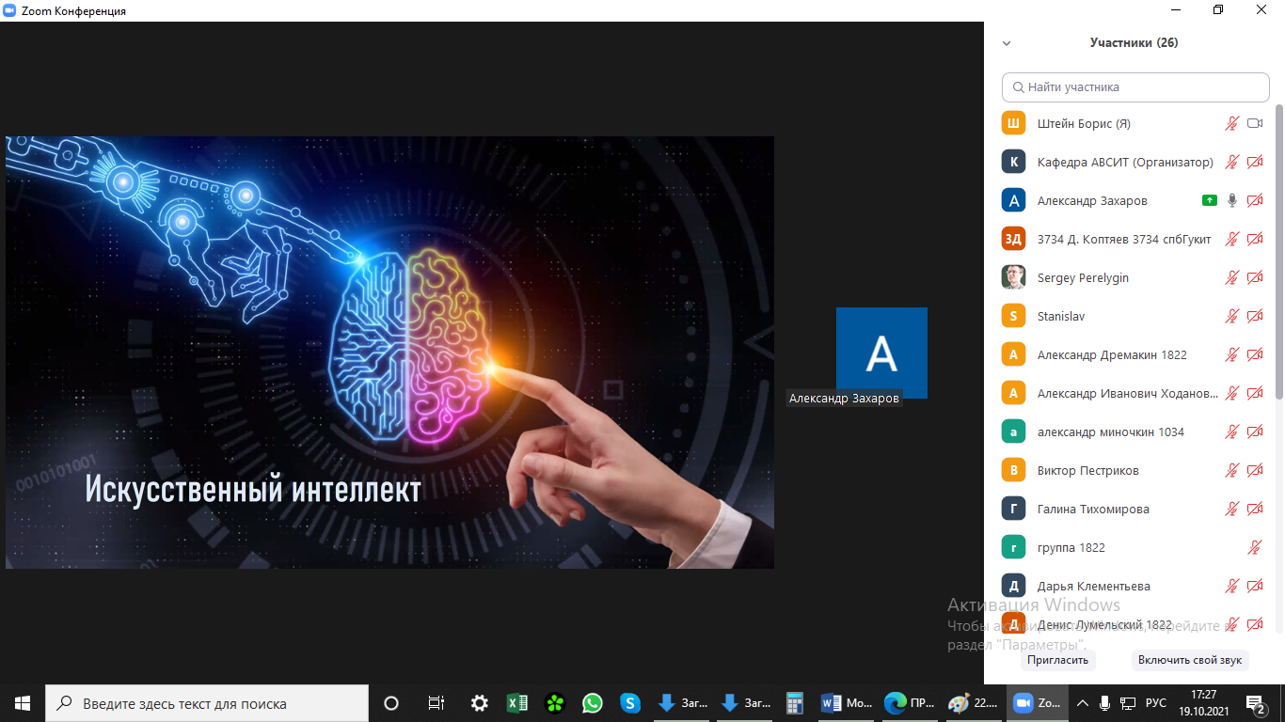Click the muted mic icon for Stanislav
1285x722 pixels.
pyautogui.click(x=1232, y=316)
